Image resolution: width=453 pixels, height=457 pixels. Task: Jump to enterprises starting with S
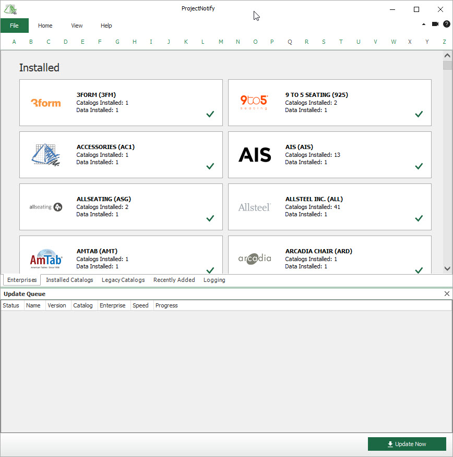(x=324, y=42)
